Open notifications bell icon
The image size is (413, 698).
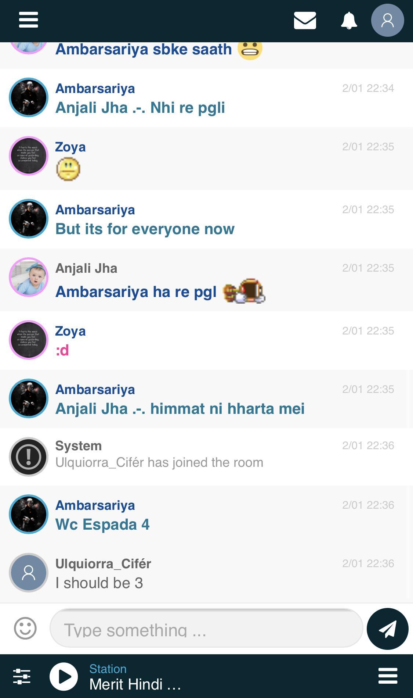(349, 20)
